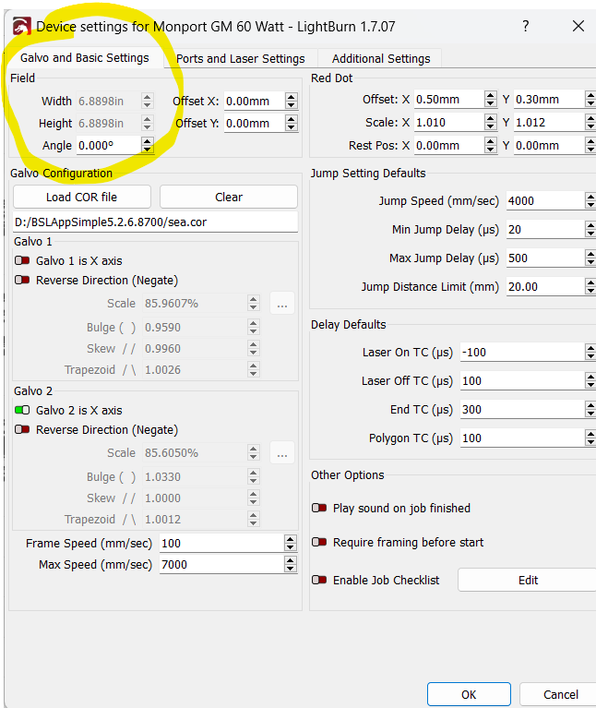Image resolution: width=596 pixels, height=708 pixels.
Task: Toggle Galvo 1 is X axis switch
Action: pyautogui.click(x=22, y=260)
